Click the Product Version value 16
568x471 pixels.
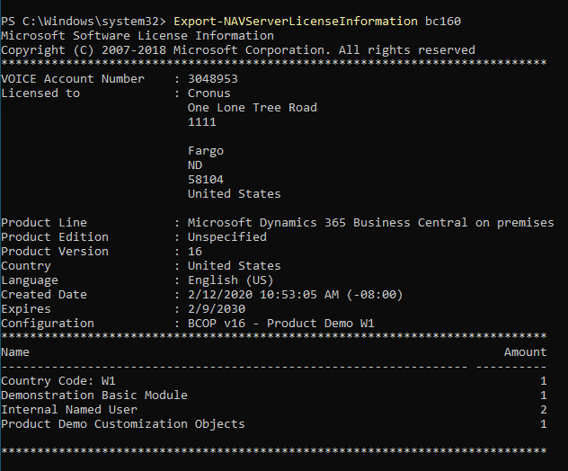pos(195,252)
